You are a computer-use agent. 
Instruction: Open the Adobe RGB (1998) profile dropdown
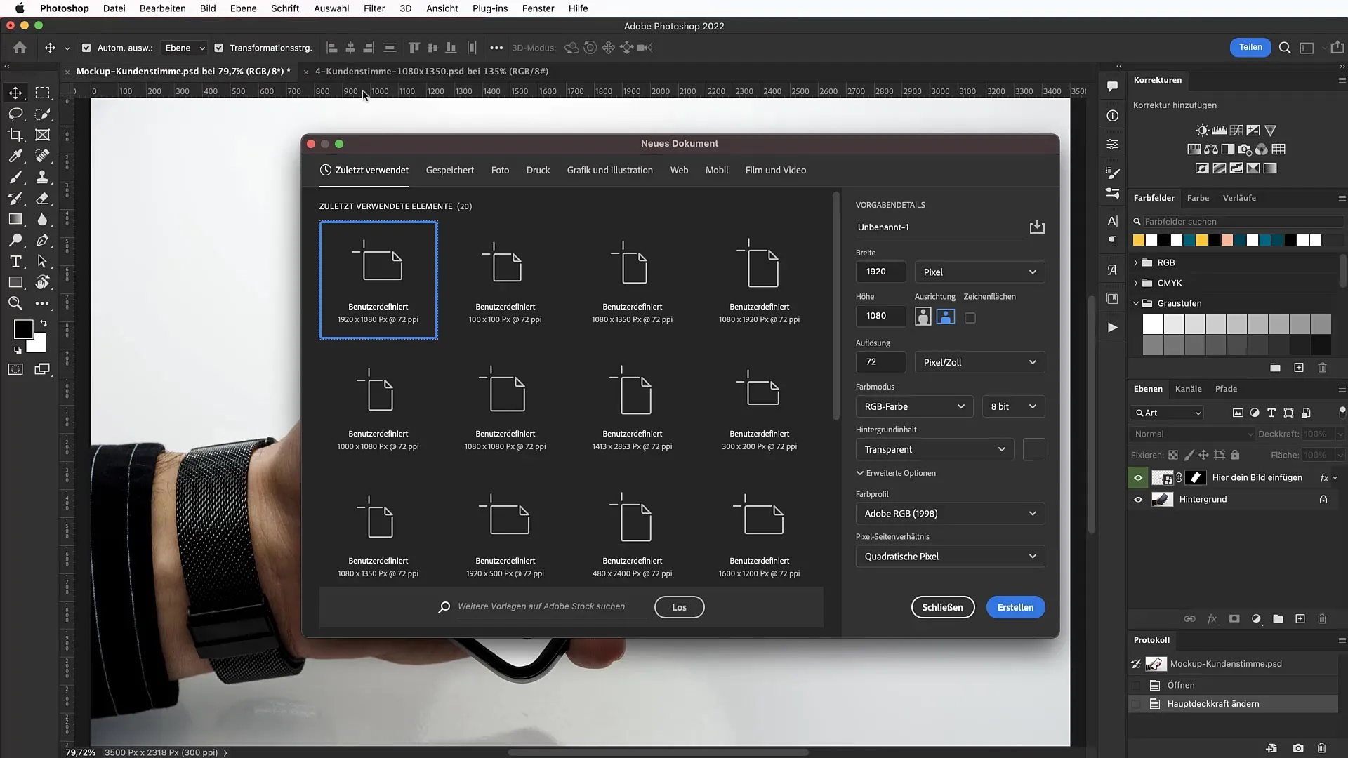point(950,514)
